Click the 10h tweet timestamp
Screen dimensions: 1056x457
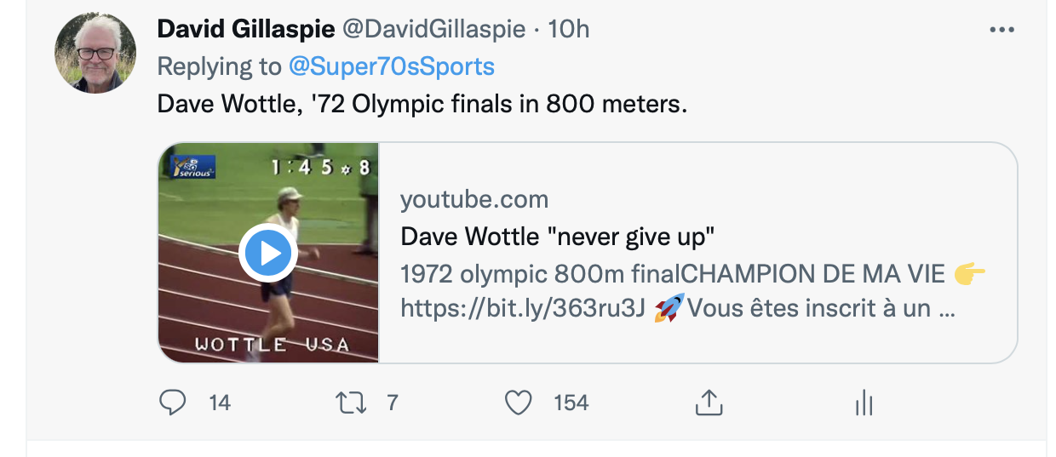[568, 29]
